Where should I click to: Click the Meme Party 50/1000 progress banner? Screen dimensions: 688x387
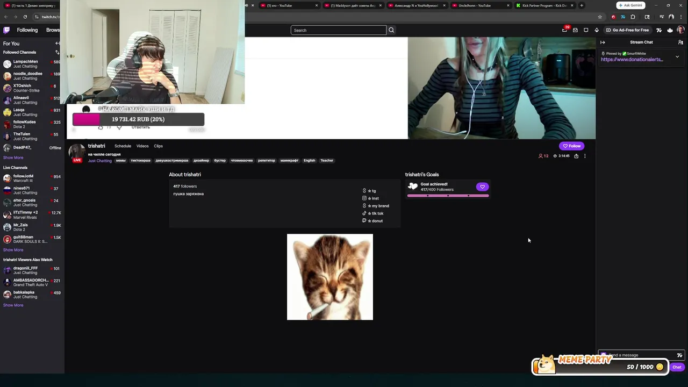[600, 365]
